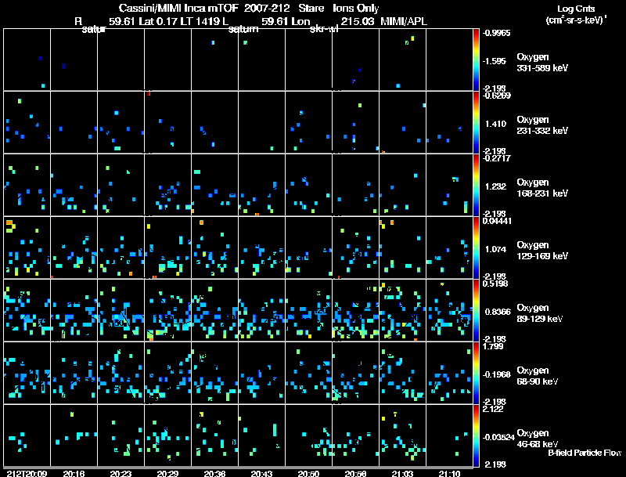Click the 0.8366 colorbar value
626x477 pixels.
coord(498,312)
